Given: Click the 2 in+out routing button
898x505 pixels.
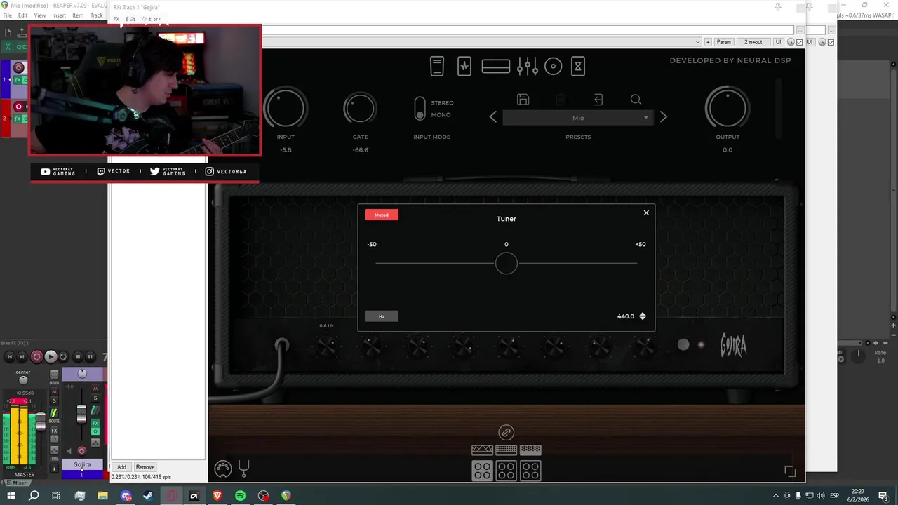Looking at the screenshot, I should coord(753,42).
